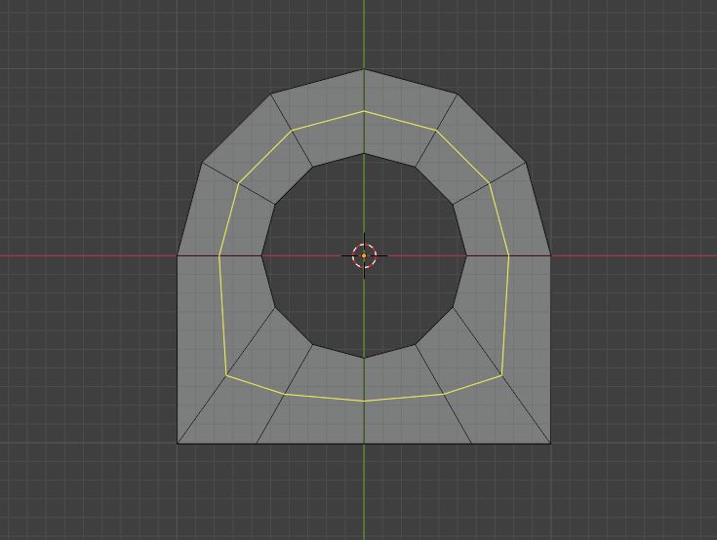Select the outer vertex upper-left of the apex
Screen dimensions: 717x540
[270, 95]
